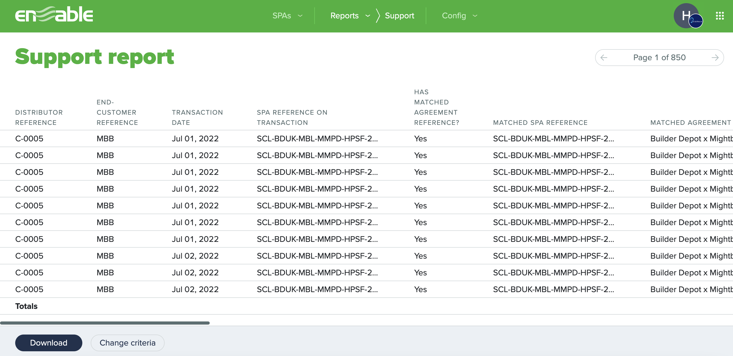Click the Download button
The image size is (733, 356).
pyautogui.click(x=49, y=343)
